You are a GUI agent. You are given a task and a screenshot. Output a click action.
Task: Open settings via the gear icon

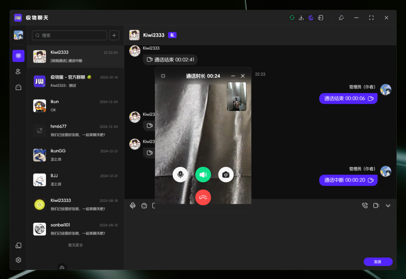click(18, 260)
